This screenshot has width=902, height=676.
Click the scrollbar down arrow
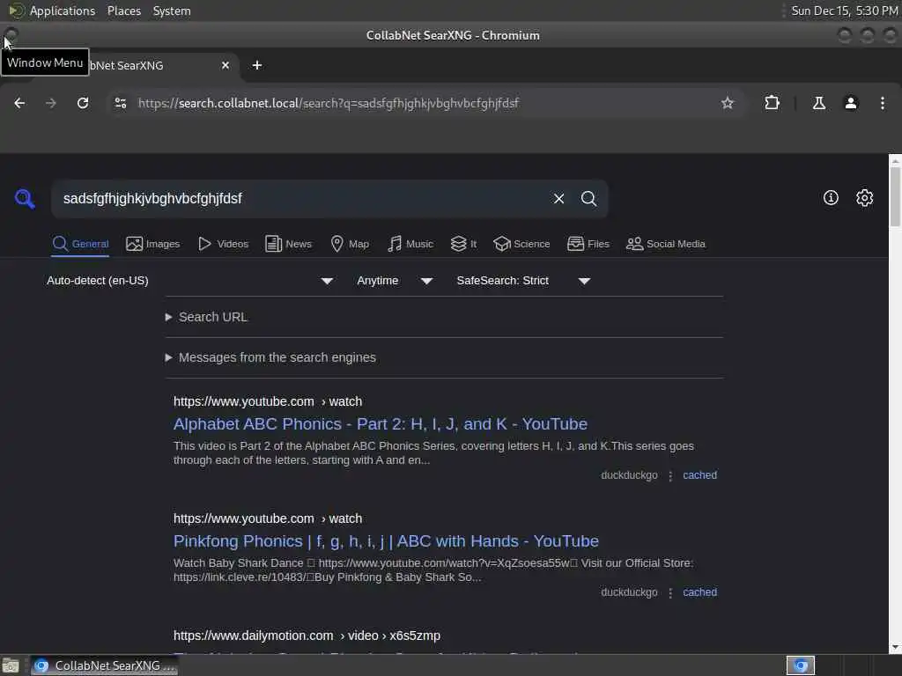pos(895,648)
